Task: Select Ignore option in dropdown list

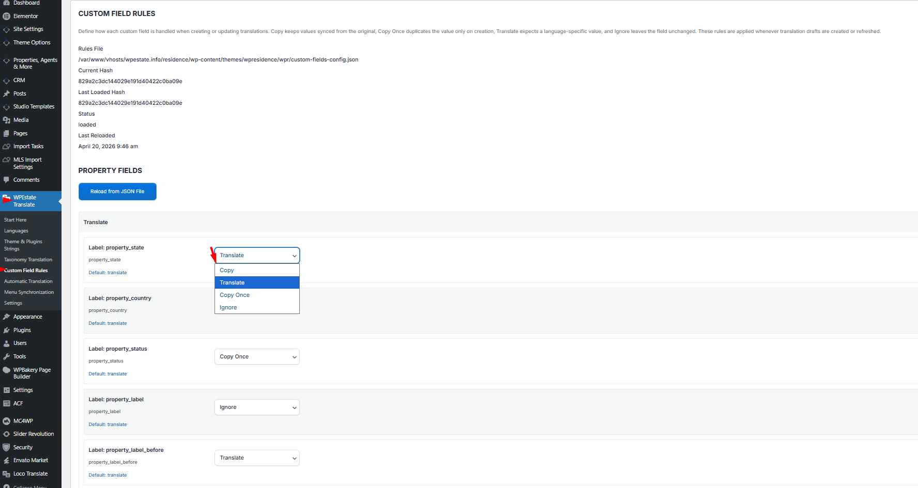Action: (x=228, y=307)
